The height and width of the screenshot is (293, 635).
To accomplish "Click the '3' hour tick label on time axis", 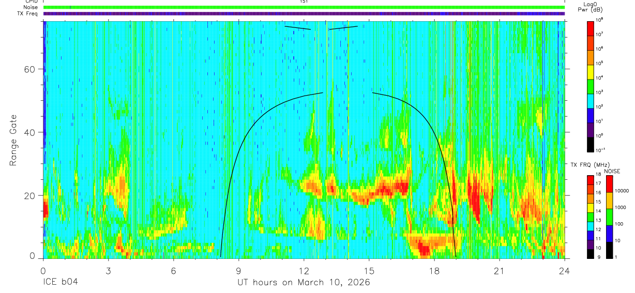I will (108, 270).
